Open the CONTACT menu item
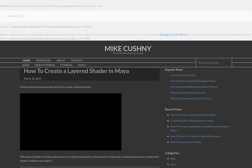Viewport: 252px width, 168px height. (77, 60)
